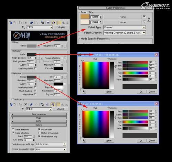Expand Basic parameters rollout
The width and height of the screenshot is (172, 162).
39,114
